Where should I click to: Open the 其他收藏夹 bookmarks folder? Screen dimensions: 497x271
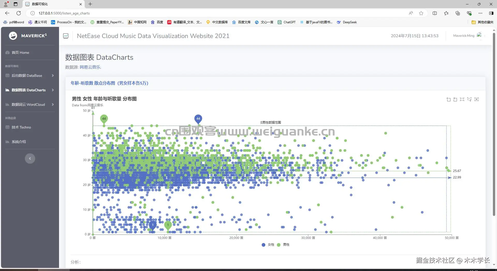483,22
